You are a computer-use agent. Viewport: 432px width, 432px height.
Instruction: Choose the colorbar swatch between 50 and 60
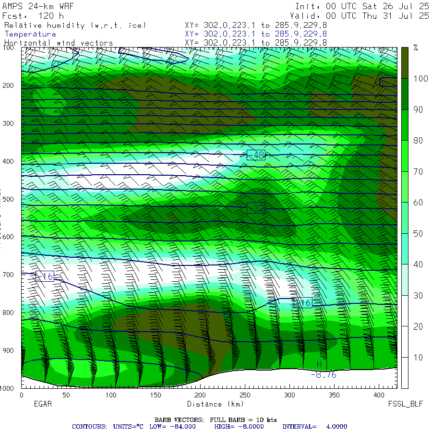point(405,218)
